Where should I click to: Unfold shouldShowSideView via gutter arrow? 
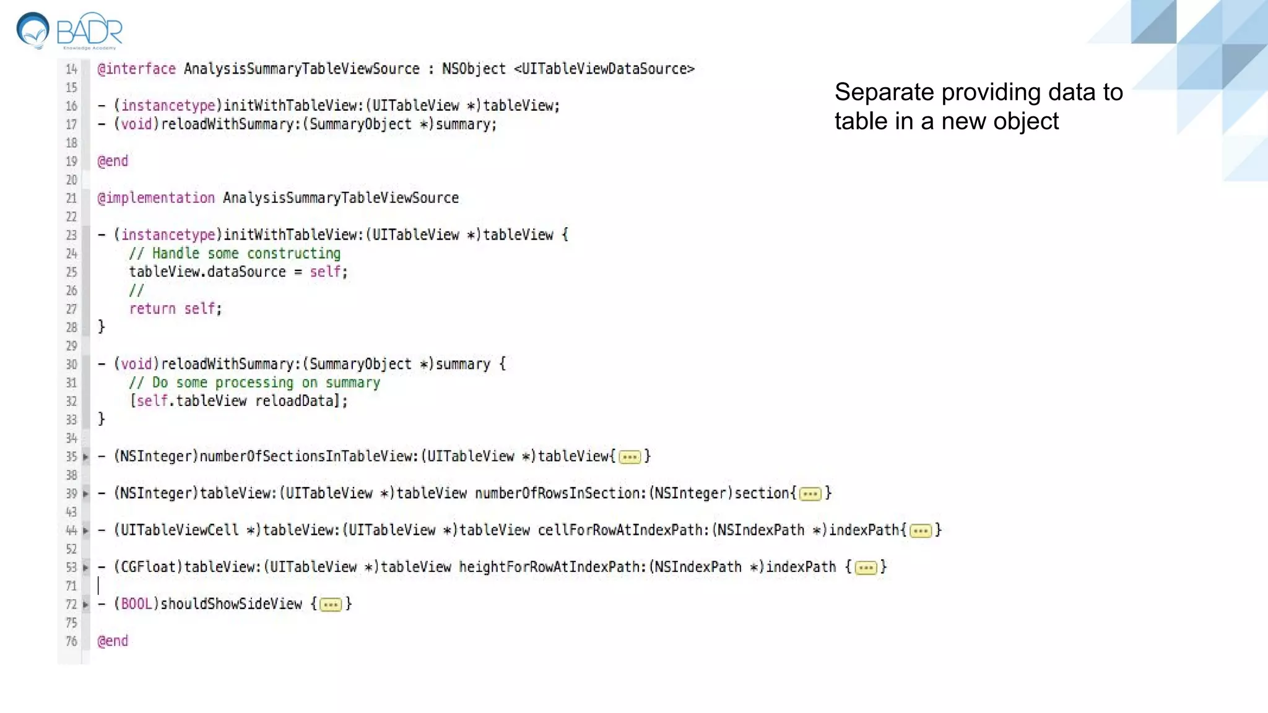click(x=86, y=605)
